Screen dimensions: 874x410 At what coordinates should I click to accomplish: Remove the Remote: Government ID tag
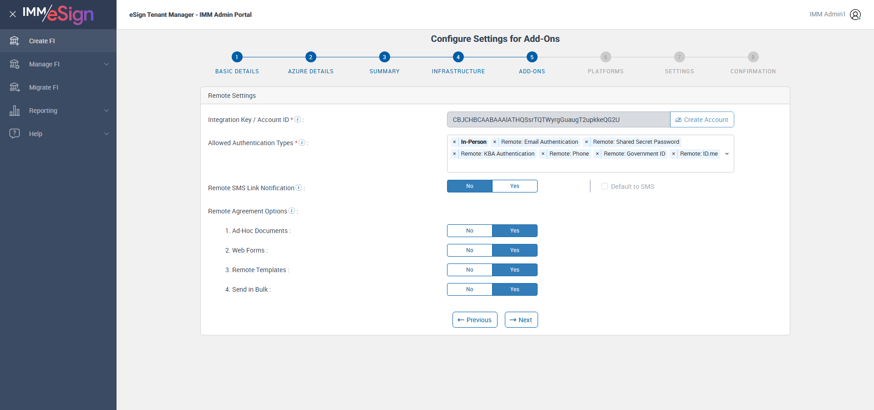tap(597, 154)
